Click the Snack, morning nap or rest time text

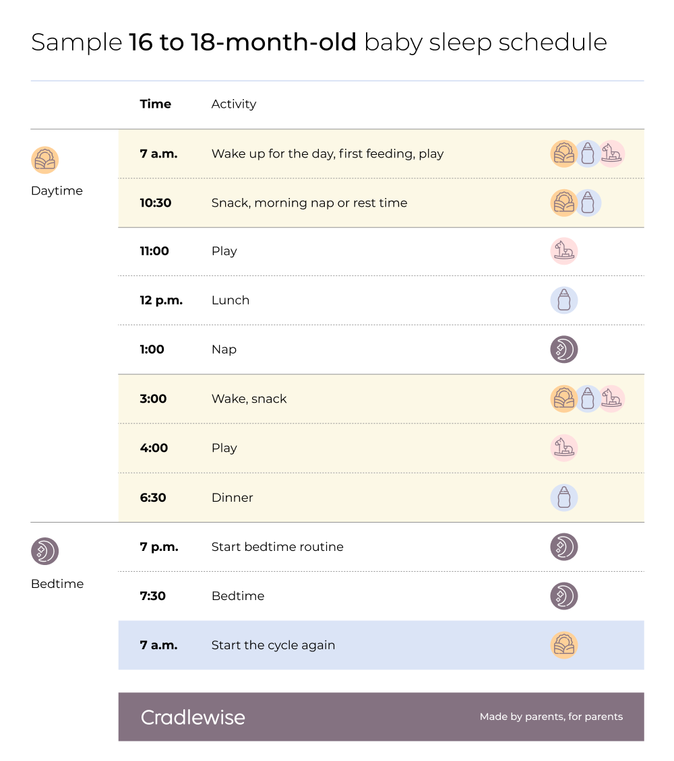click(x=309, y=203)
